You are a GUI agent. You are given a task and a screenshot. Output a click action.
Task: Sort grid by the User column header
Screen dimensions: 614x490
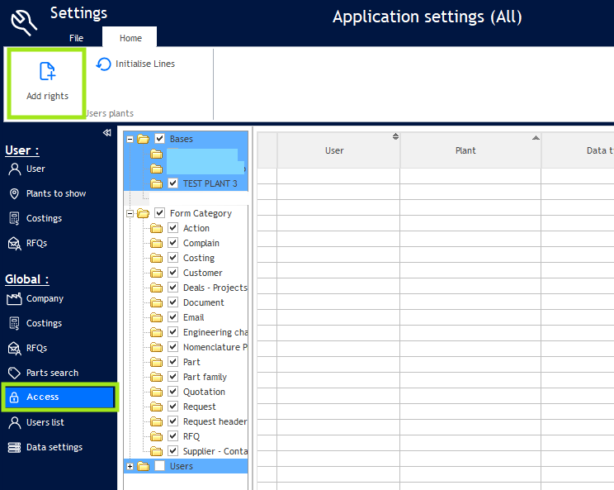(x=334, y=150)
